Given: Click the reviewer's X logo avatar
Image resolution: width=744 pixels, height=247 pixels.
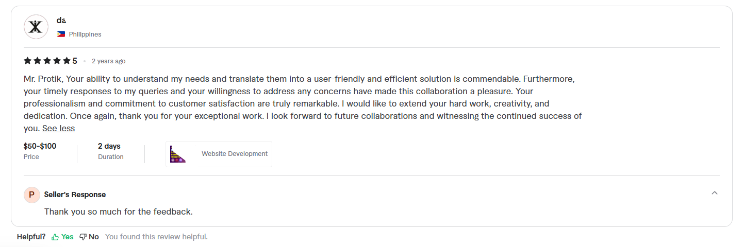Looking at the screenshot, I should coord(36,27).
